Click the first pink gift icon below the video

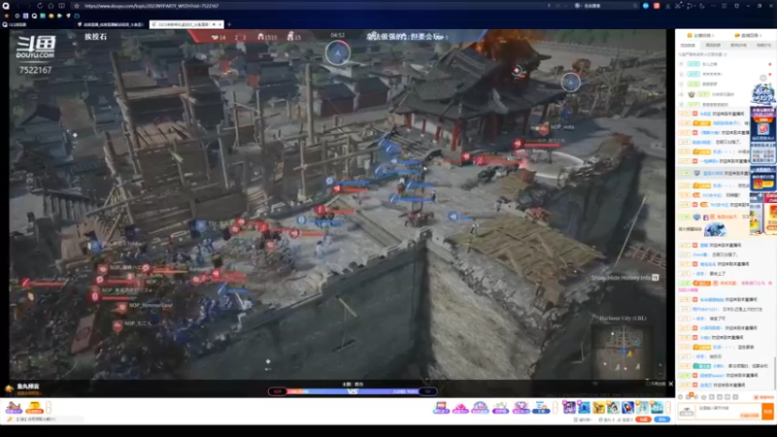tap(441, 408)
